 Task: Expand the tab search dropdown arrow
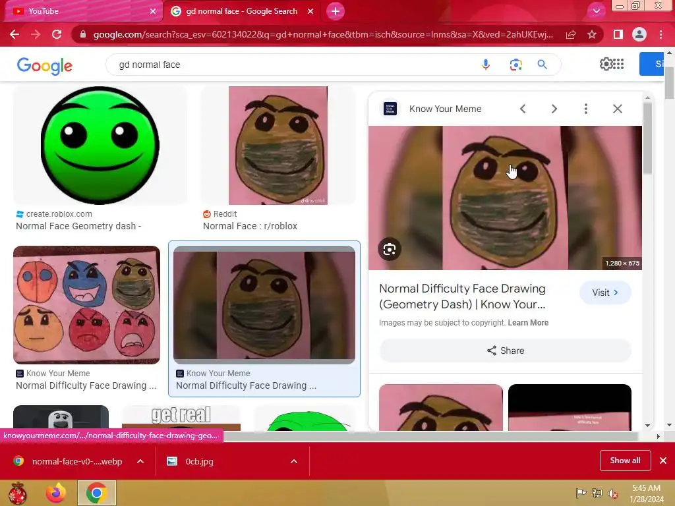(x=596, y=11)
